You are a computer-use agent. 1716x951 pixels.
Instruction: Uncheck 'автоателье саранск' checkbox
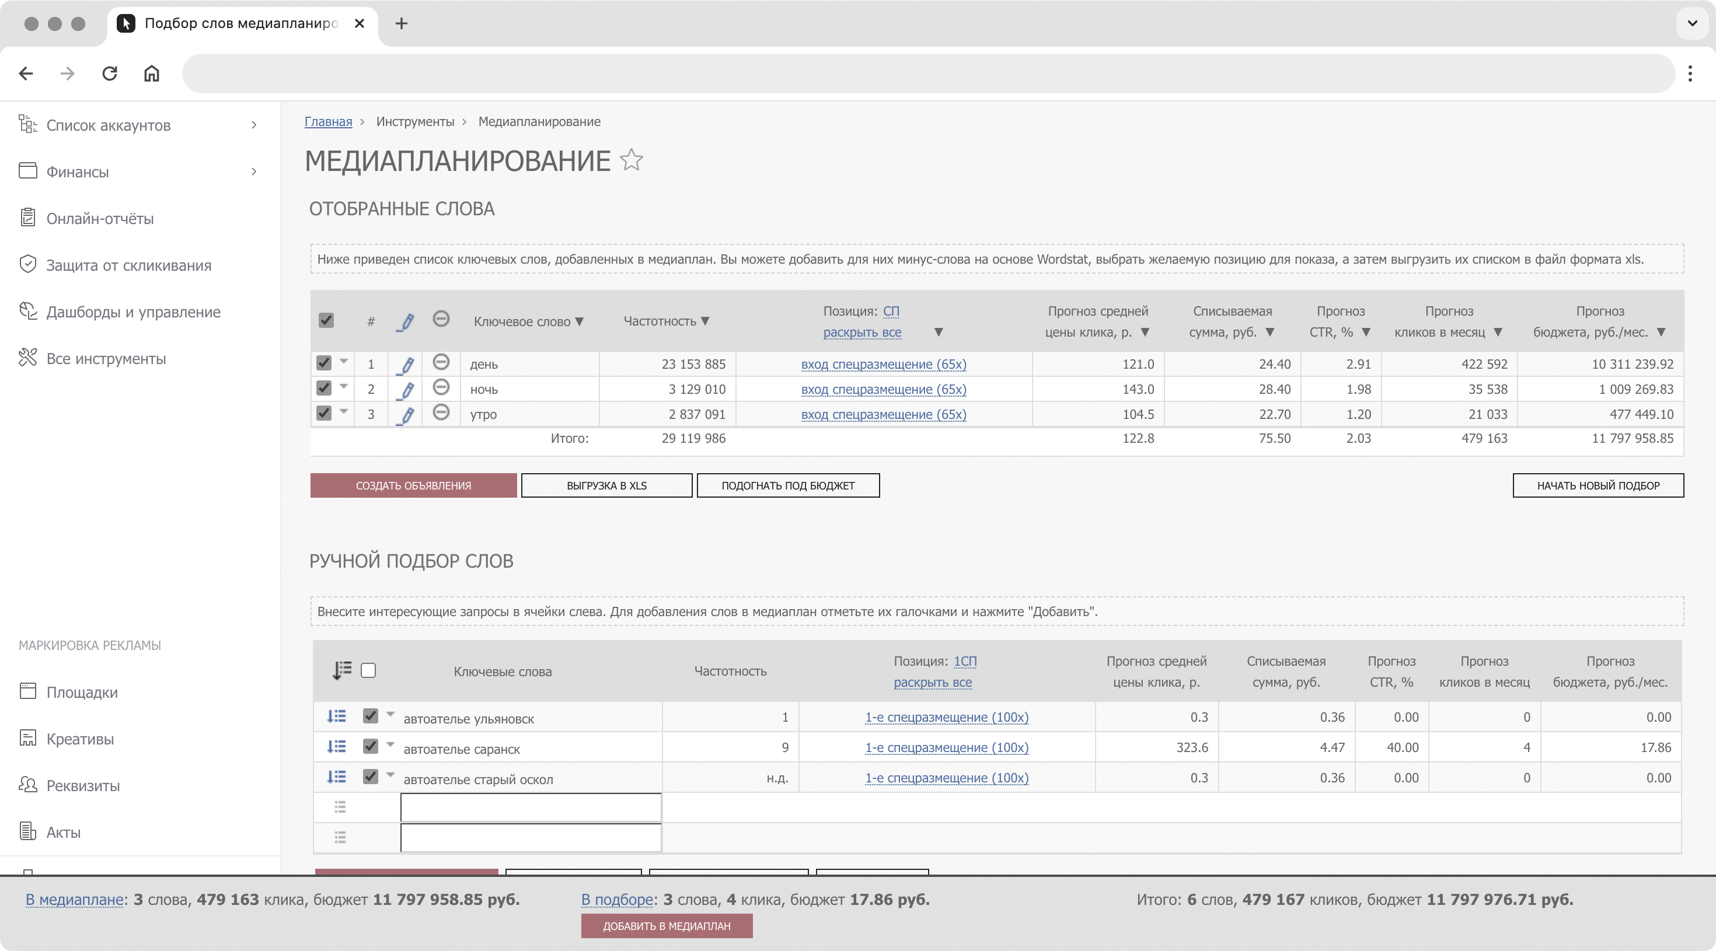point(371,746)
